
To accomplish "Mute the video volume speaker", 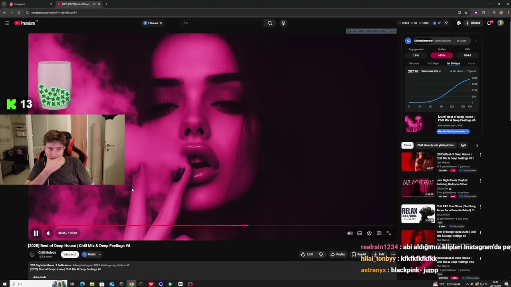I will (48, 233).
